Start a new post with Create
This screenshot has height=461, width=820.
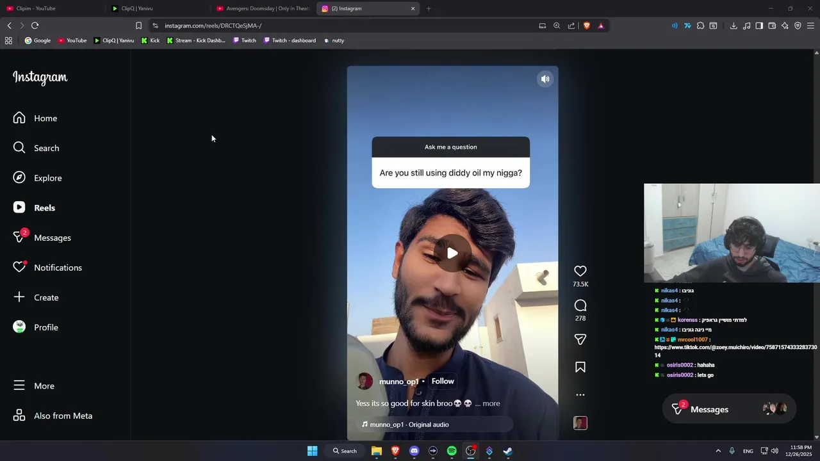pos(36,298)
